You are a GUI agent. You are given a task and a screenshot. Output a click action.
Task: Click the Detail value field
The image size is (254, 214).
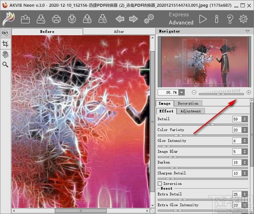click(237, 119)
